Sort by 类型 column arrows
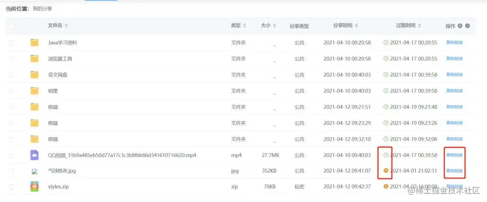 coord(244,26)
